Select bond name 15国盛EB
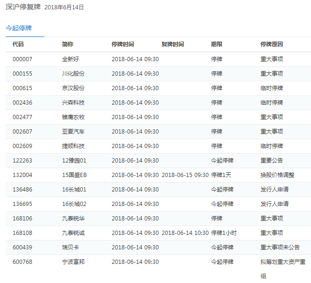This screenshot has width=311, height=283. click(x=74, y=175)
